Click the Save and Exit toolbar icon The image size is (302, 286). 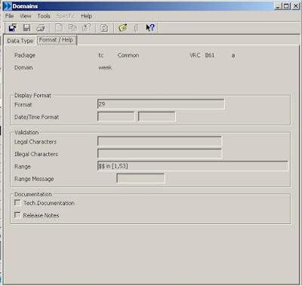click(x=13, y=27)
